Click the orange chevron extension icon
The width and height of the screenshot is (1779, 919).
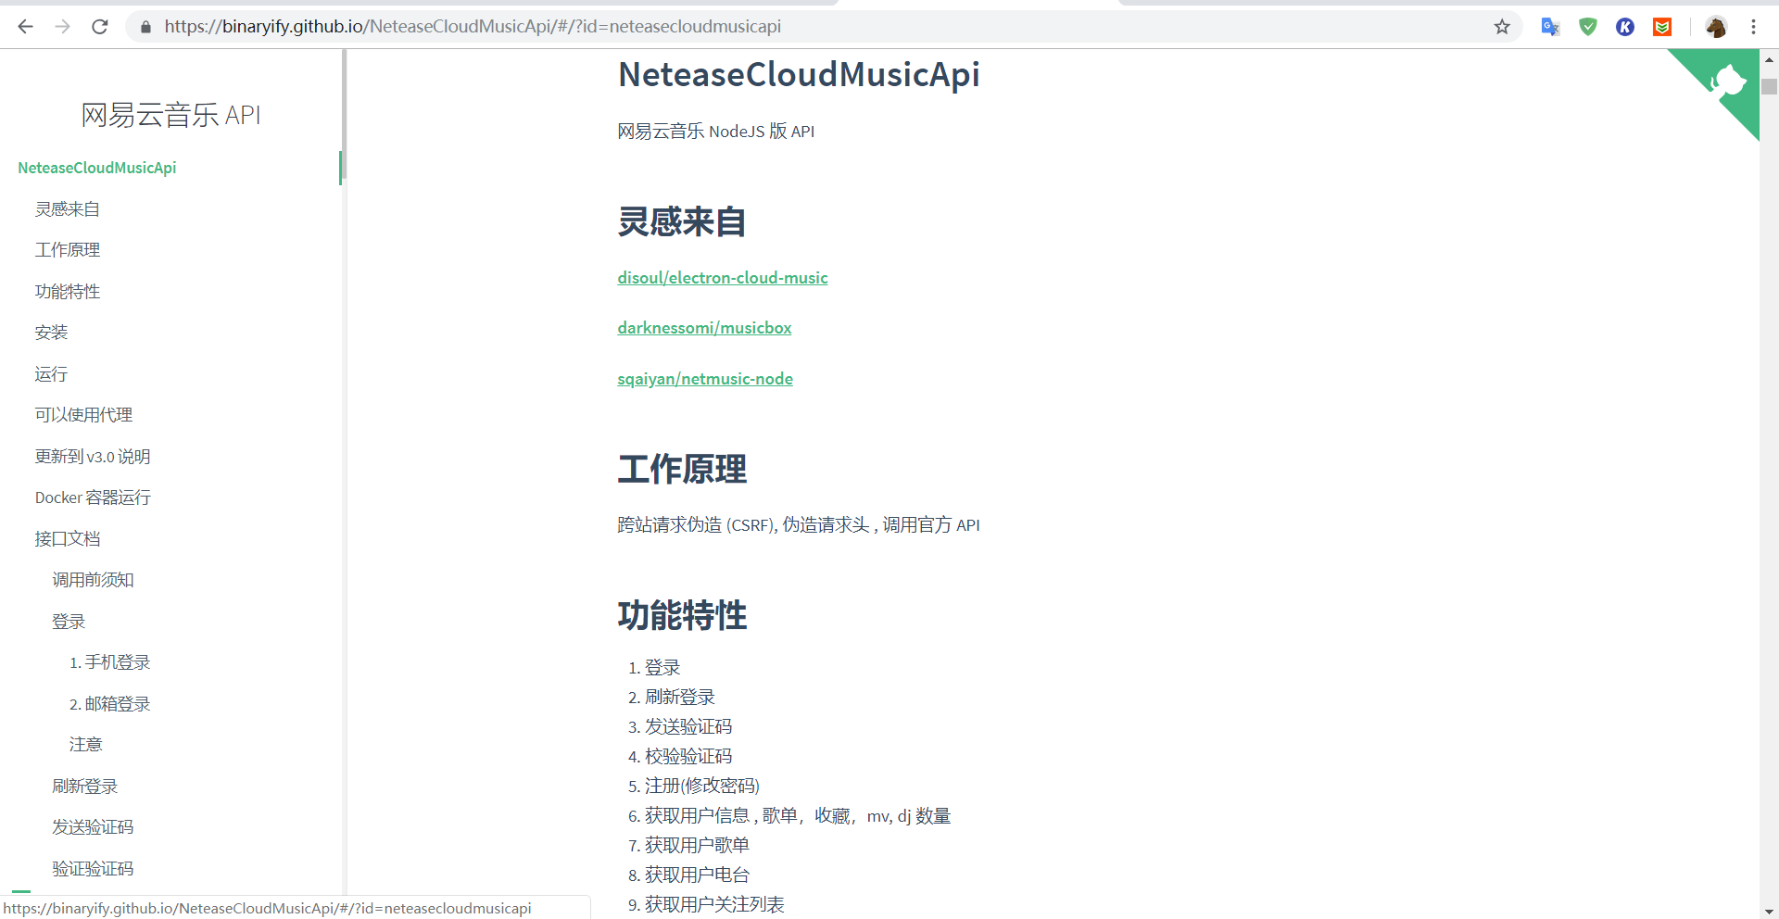click(1662, 27)
